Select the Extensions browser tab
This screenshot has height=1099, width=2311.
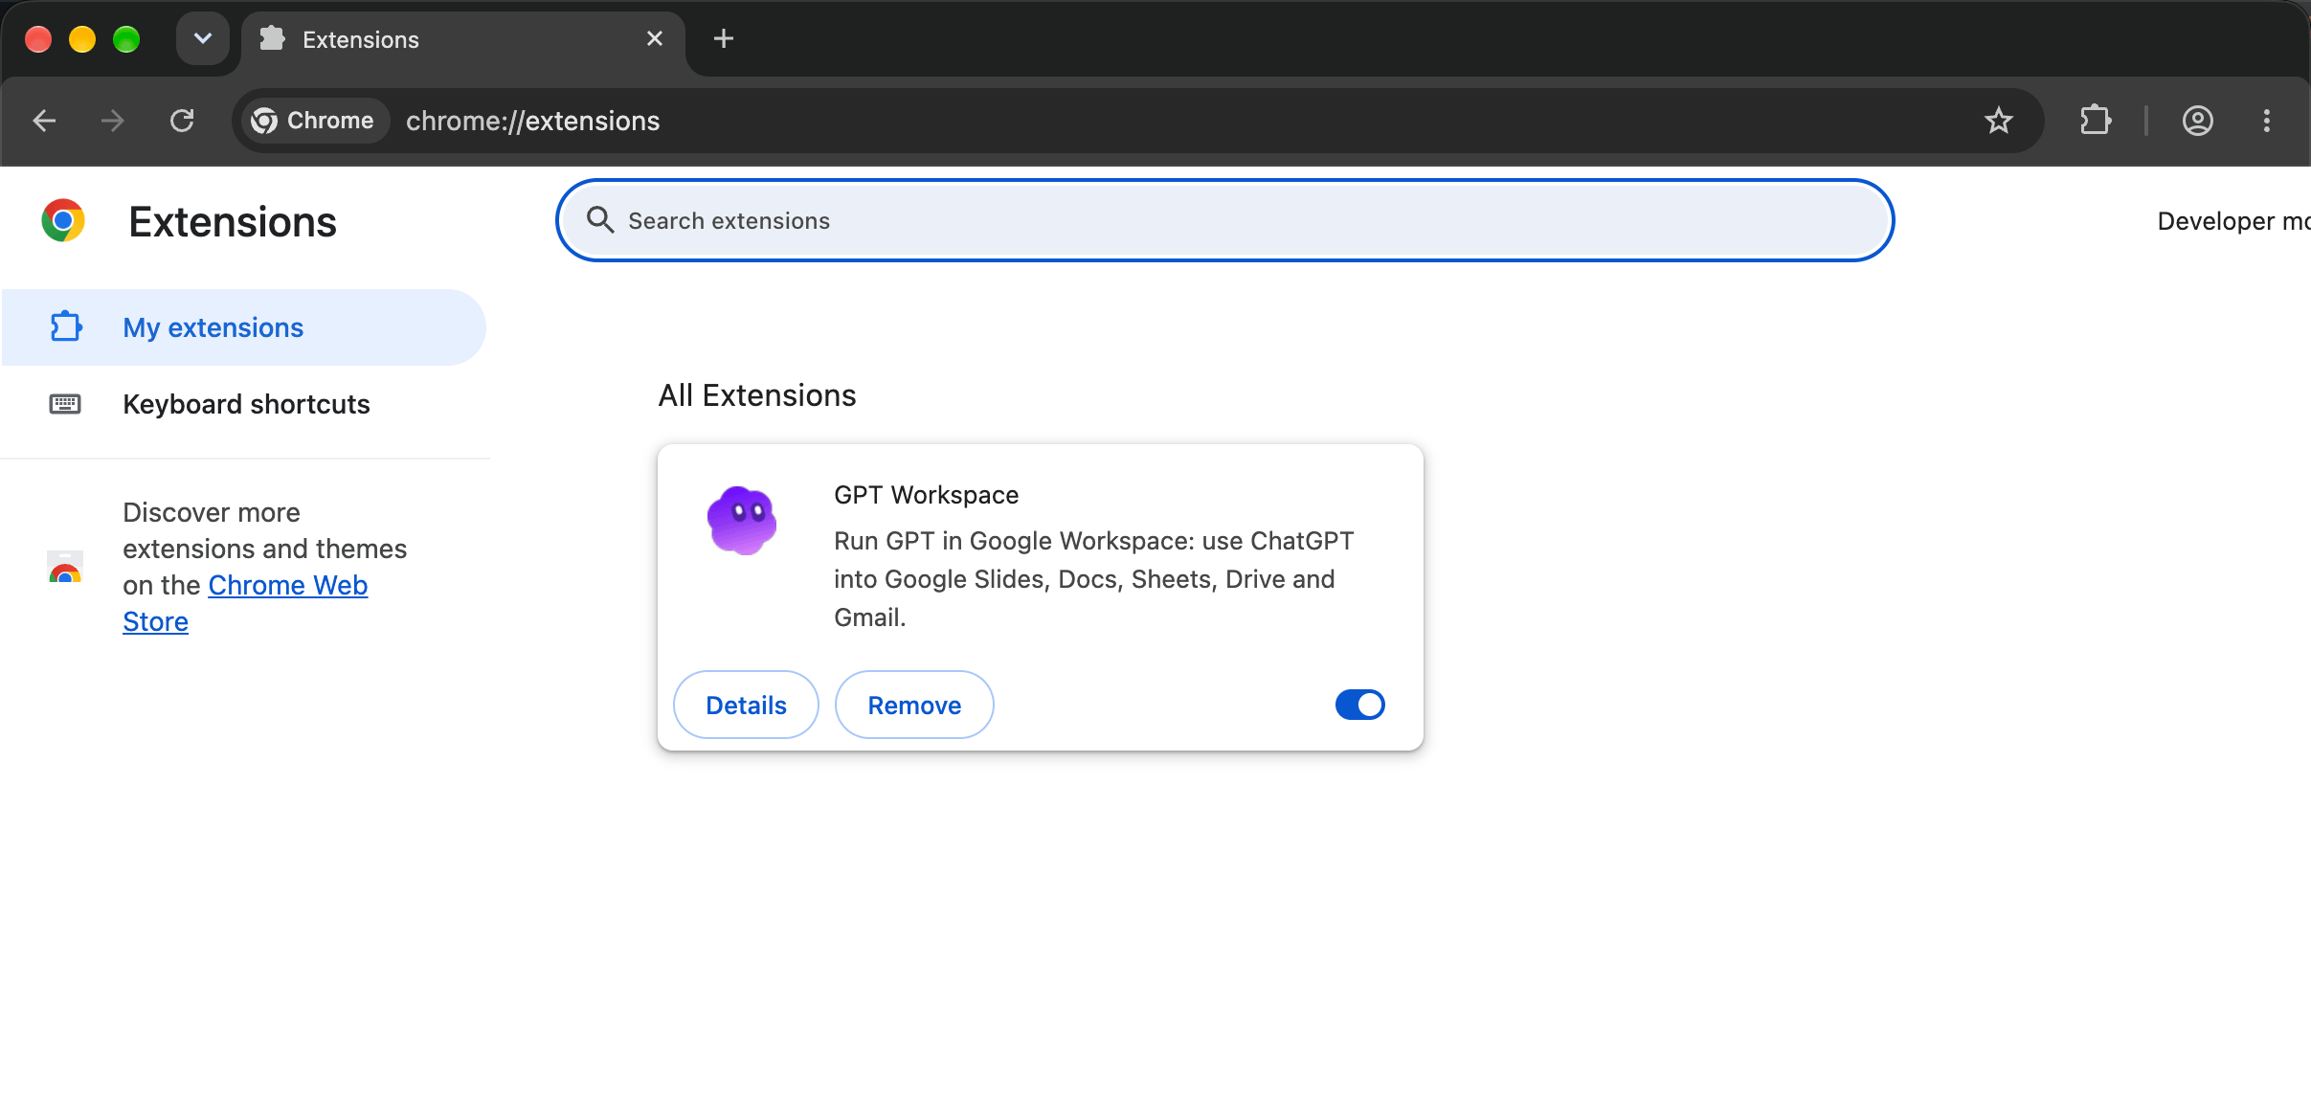coord(463,40)
